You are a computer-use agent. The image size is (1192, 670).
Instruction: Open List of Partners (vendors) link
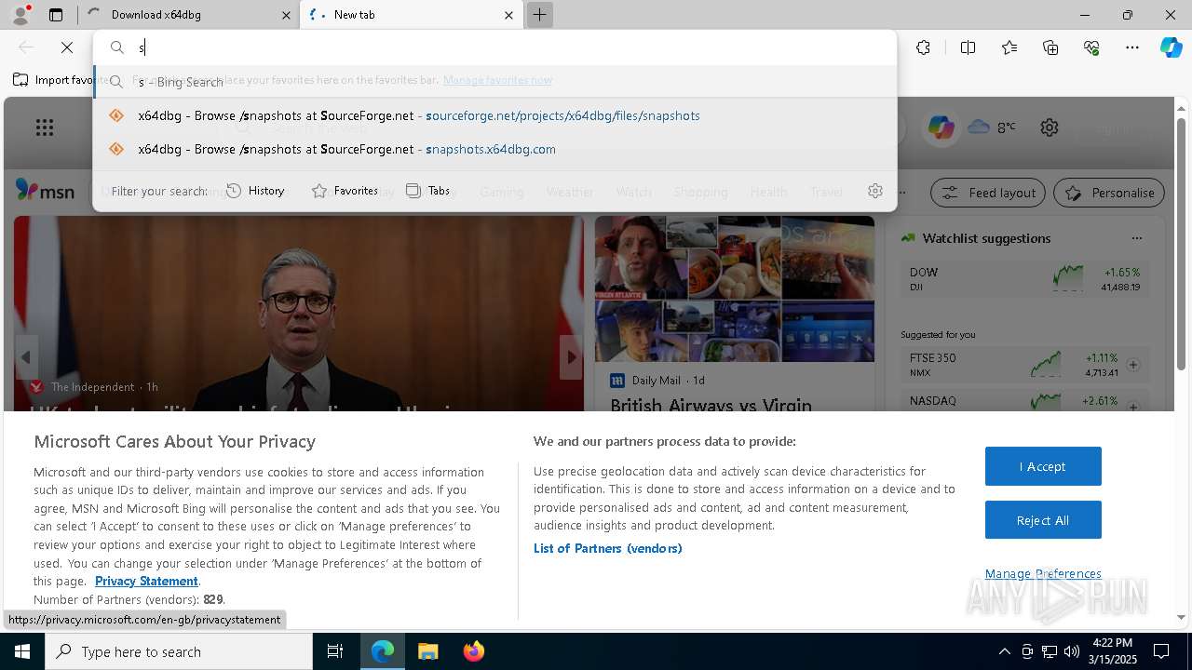(x=608, y=548)
